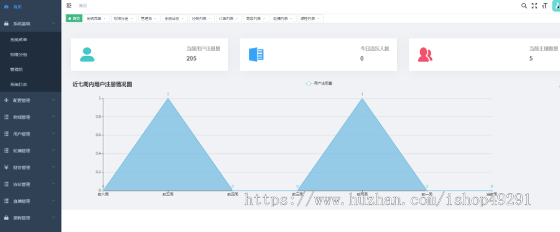This screenshot has width=560, height=232.
Task: Click the 前两周 peak data point on chart
Action: (362, 98)
